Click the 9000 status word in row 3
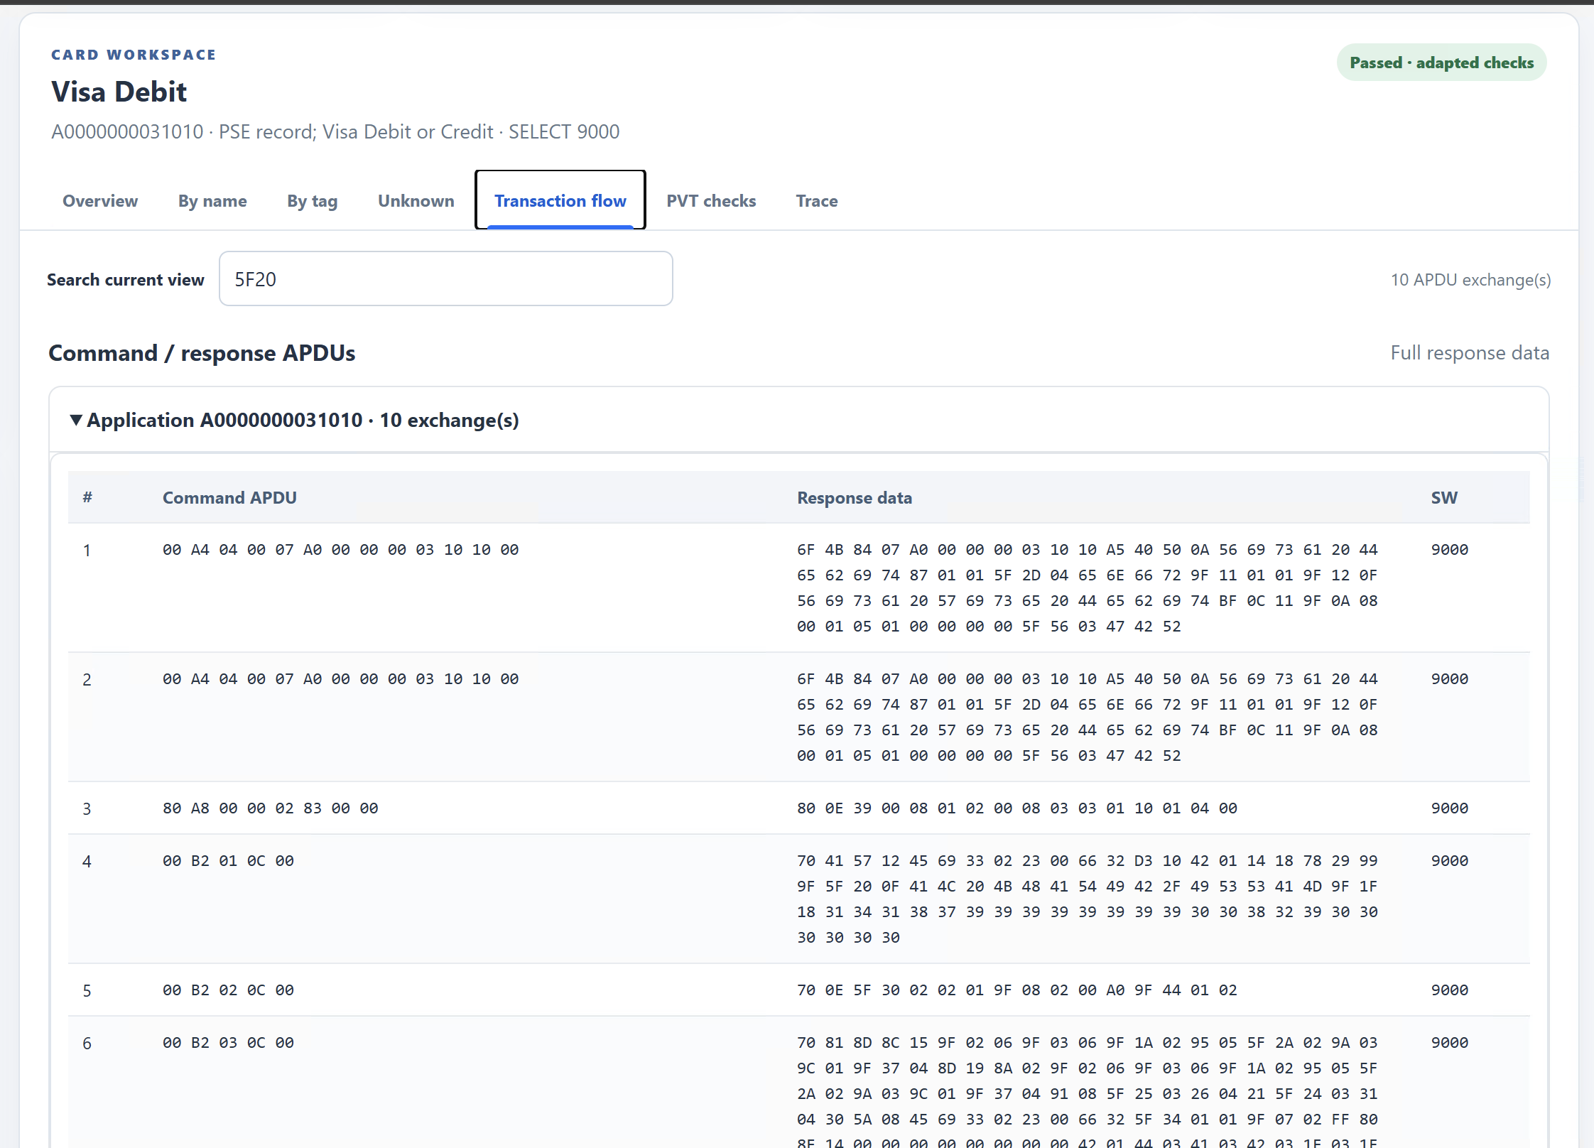 [1450, 808]
